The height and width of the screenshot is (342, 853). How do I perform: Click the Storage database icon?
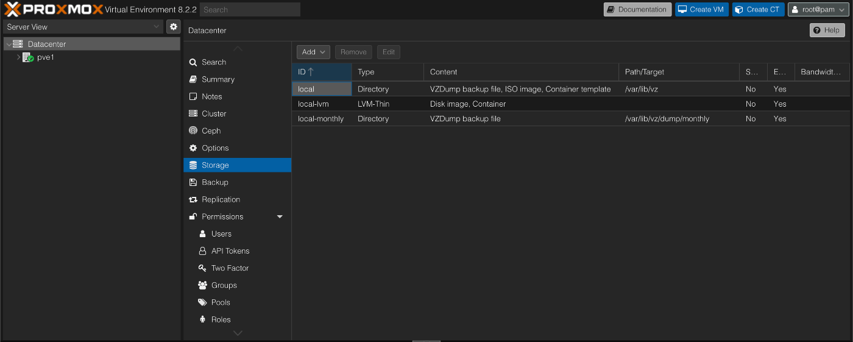[x=193, y=165]
